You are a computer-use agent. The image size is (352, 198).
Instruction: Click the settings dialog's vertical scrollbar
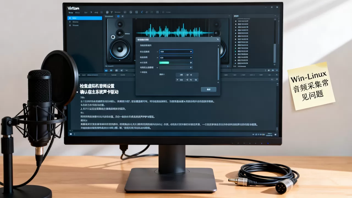pyautogui.click(x=219, y=64)
